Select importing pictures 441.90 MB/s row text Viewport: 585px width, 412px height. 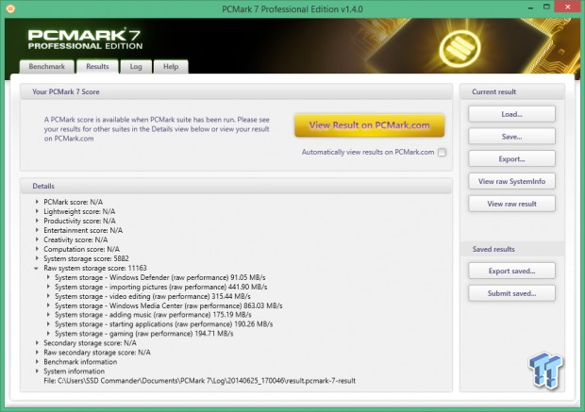161,287
